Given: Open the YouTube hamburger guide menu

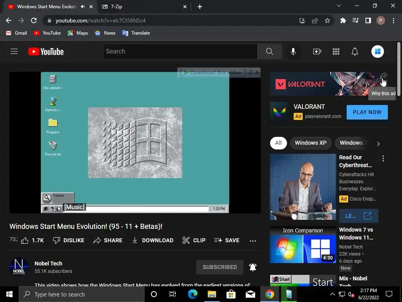Looking at the screenshot, I should [14, 52].
